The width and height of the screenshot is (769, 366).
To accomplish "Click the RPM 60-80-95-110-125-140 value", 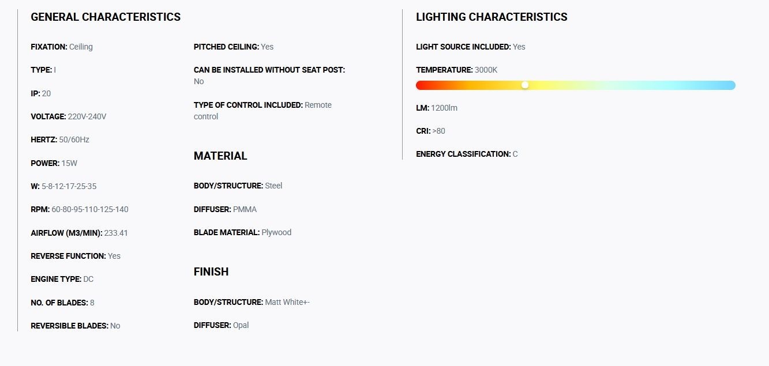I will (x=90, y=209).
